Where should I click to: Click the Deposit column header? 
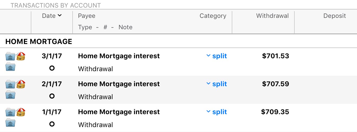334,16
